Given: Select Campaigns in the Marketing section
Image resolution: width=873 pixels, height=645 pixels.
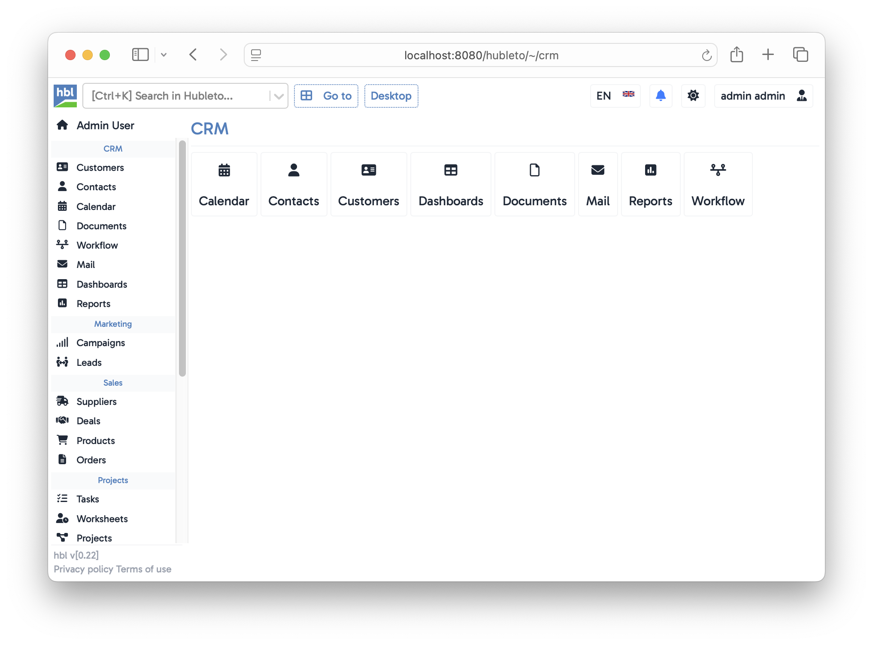Looking at the screenshot, I should point(100,343).
